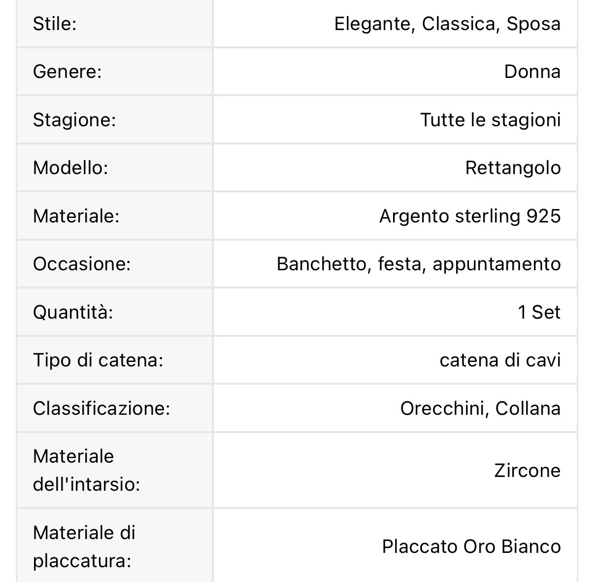
Task: Click the "Classificazione:" row label
Action: pyautogui.click(x=101, y=408)
